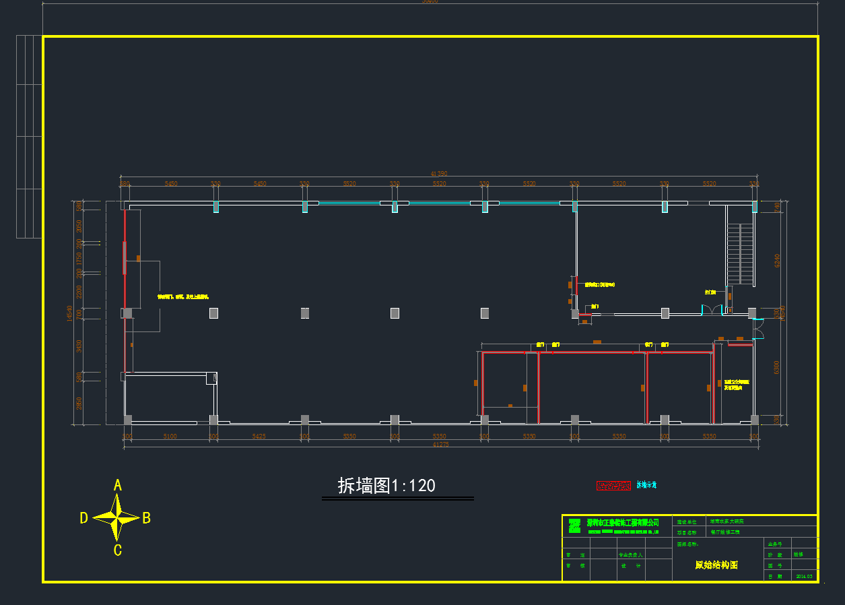Click the long red demolition wall on left side

click(x=125, y=290)
